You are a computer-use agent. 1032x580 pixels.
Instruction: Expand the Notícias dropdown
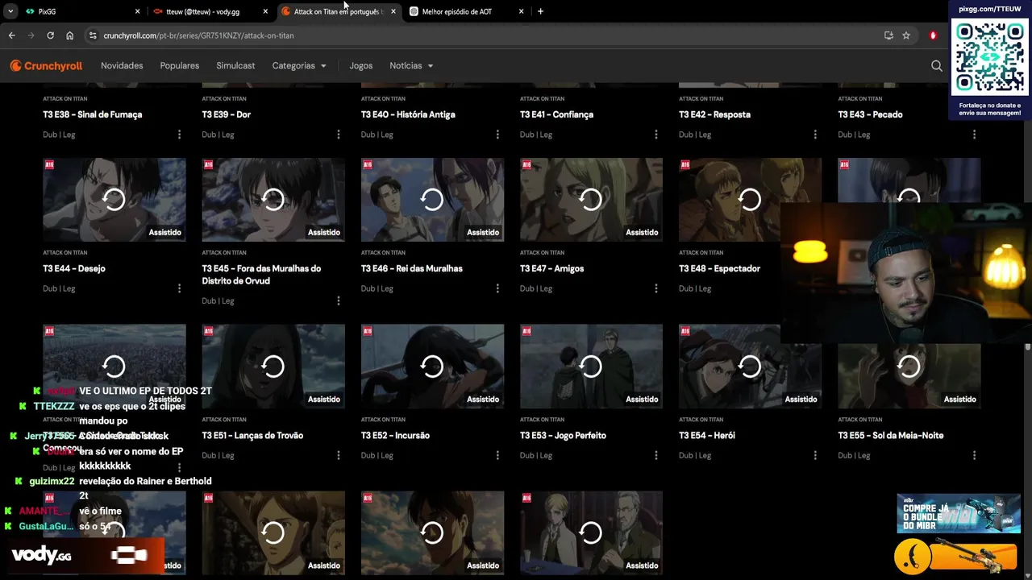411,66
